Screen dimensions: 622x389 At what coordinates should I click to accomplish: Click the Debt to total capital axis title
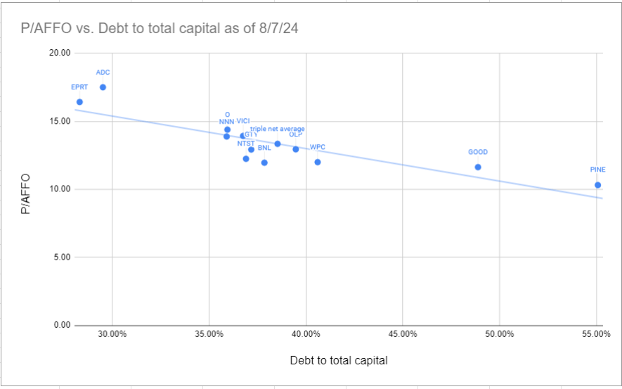click(339, 360)
